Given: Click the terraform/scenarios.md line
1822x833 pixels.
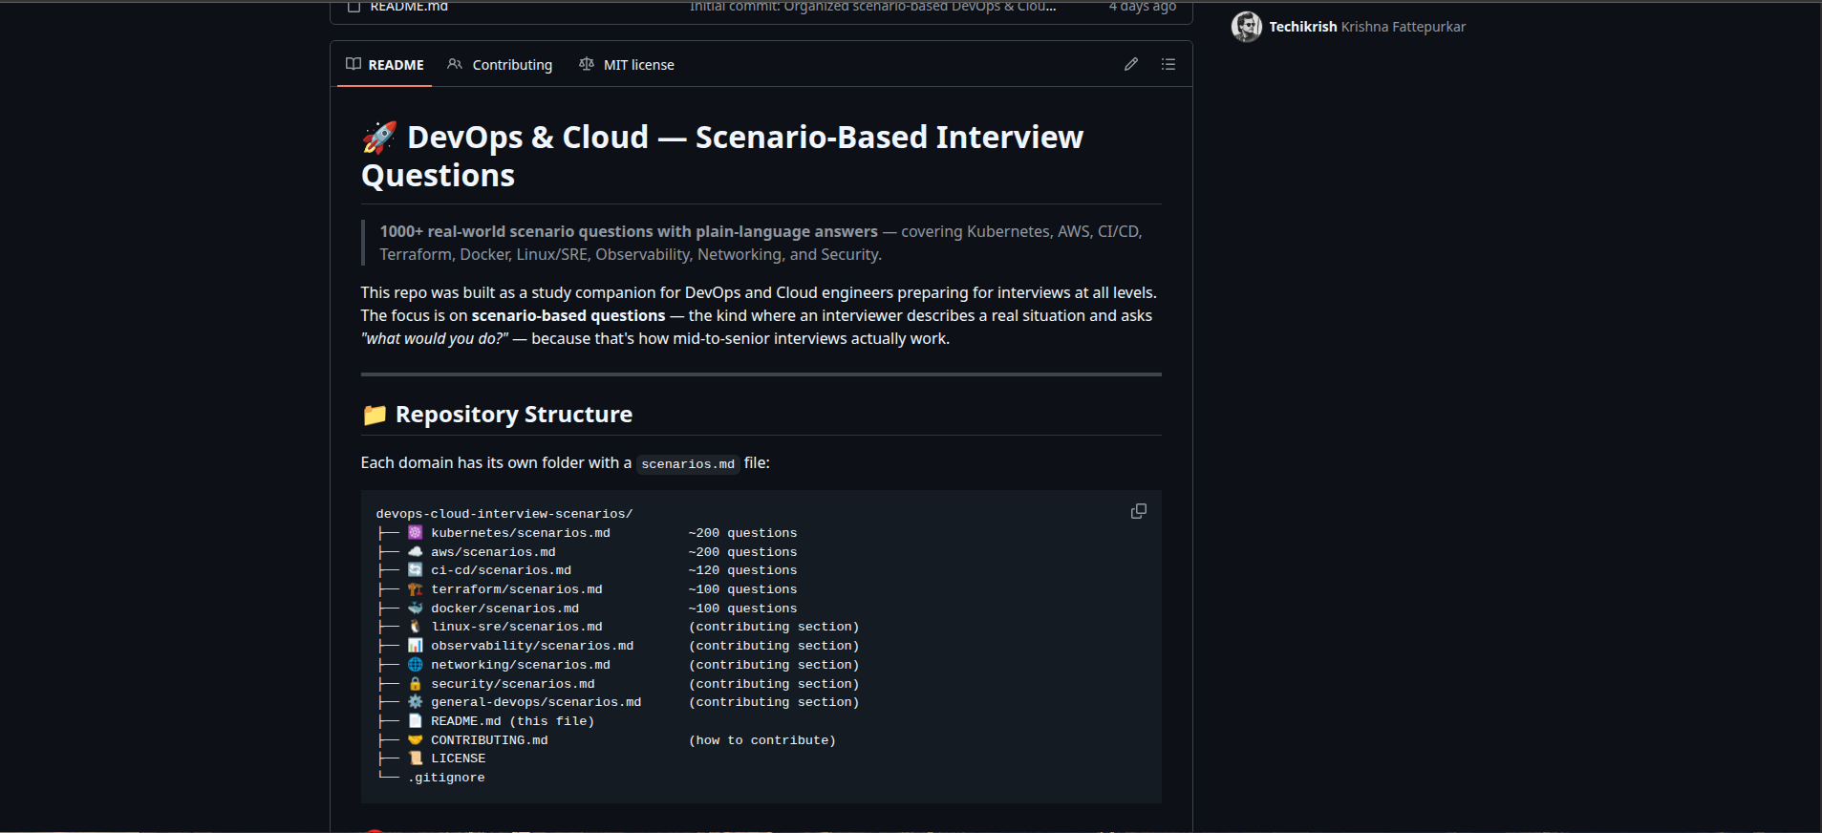Looking at the screenshot, I should coord(517,589).
